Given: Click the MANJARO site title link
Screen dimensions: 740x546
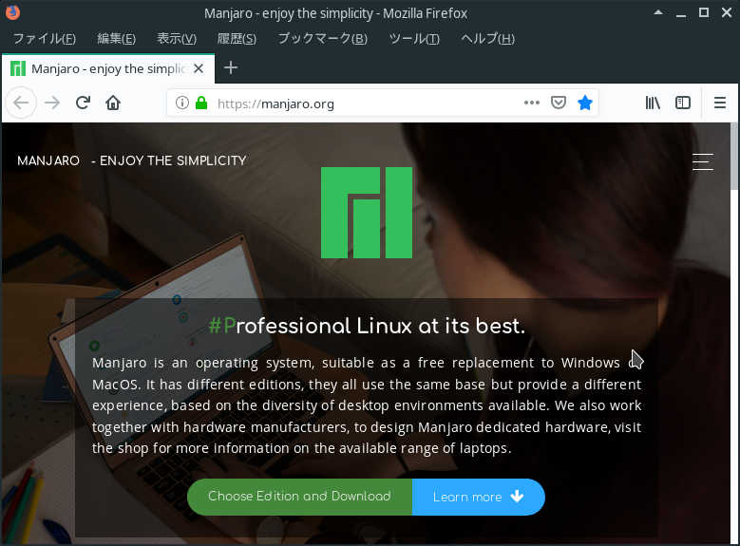Looking at the screenshot, I should point(48,160).
